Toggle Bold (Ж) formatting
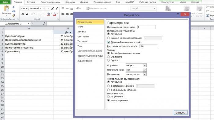 point(23,14)
